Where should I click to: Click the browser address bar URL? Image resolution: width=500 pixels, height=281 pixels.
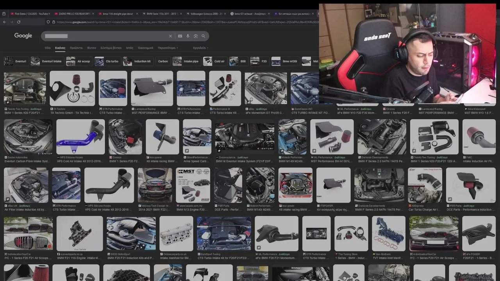click(x=187, y=22)
